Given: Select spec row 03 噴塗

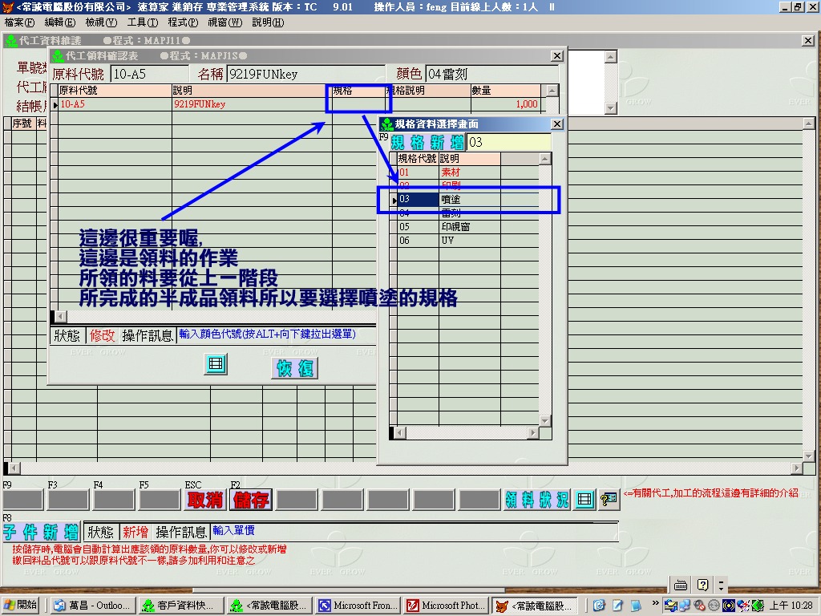Looking at the screenshot, I should click(x=455, y=199).
